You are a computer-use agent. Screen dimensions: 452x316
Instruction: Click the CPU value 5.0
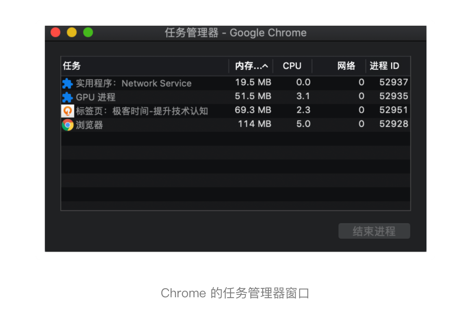(303, 124)
